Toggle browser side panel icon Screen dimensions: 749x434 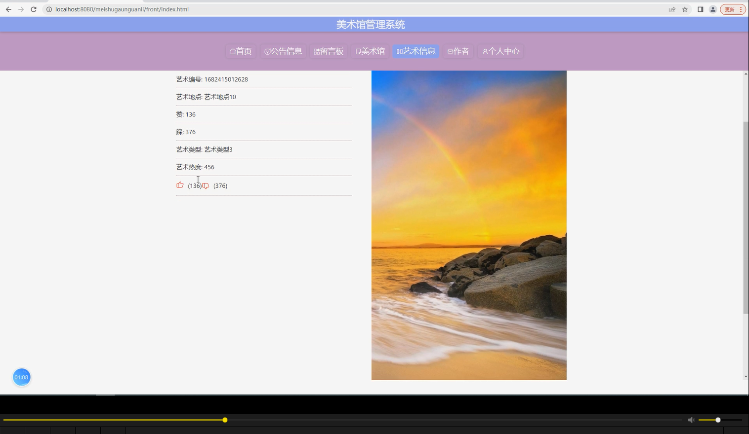coord(700,9)
